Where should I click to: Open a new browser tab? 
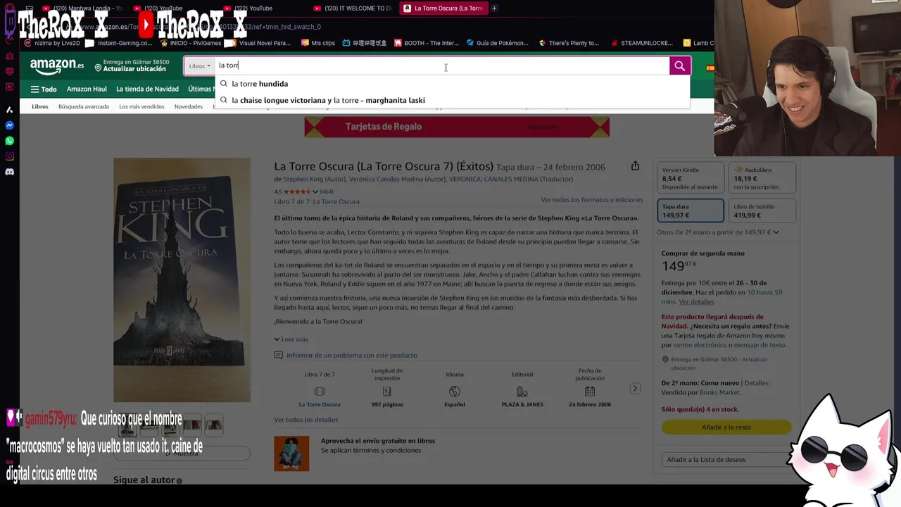(494, 8)
